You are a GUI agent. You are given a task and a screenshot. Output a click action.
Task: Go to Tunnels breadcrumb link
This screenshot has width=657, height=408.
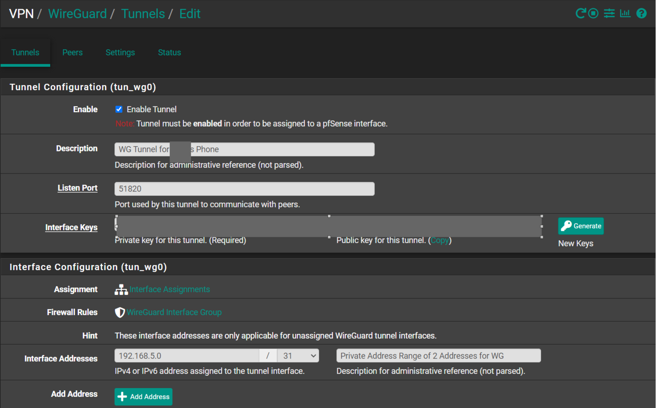coord(143,14)
